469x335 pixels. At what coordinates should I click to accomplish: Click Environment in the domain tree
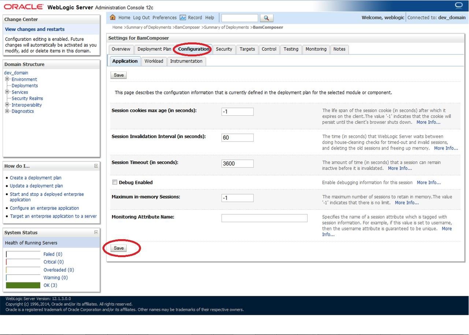[24, 79]
